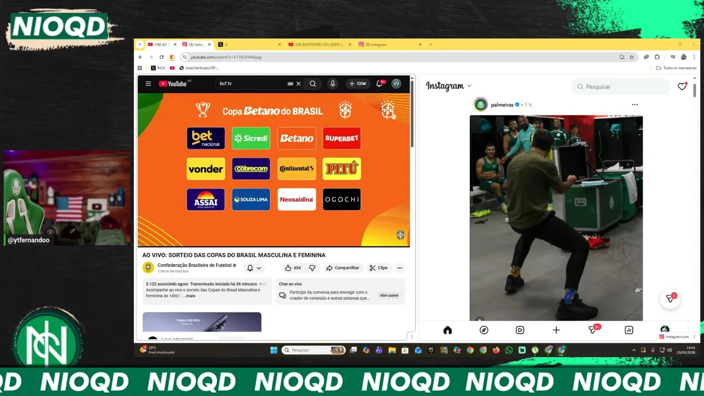Image resolution: width=704 pixels, height=396 pixels.
Task: Switch to the 'BASTIDORES DO LÍDER' tab
Action: [319, 45]
